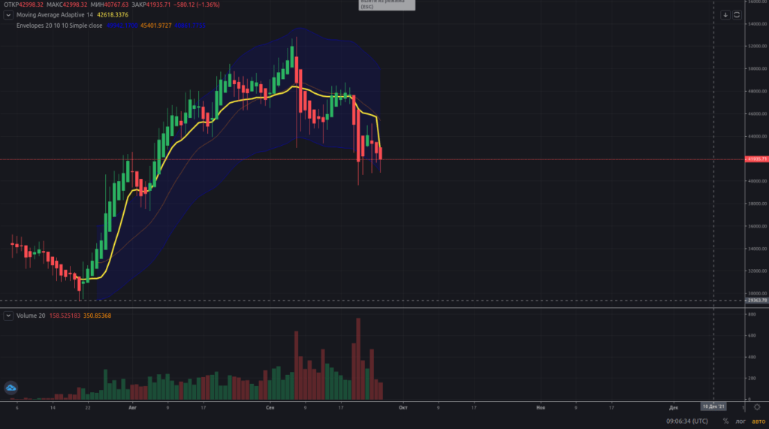The width and height of the screenshot is (769, 429).
Task: Toggle auto scale with the авто button
Action: (758, 421)
